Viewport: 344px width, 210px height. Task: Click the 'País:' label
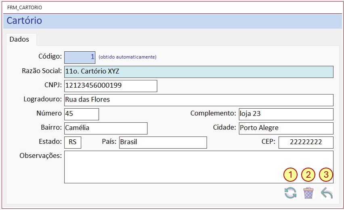pyautogui.click(x=109, y=141)
